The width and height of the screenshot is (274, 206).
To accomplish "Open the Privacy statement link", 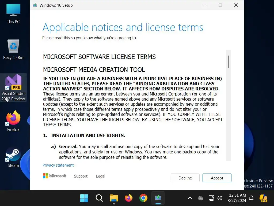I will click(58, 165).
